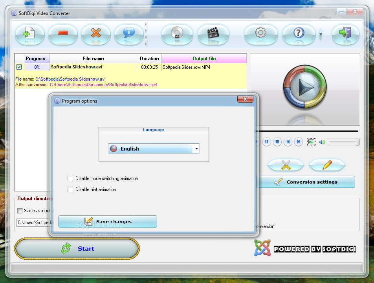Pause playback with the pause button
This screenshot has width=374, height=283.
[266, 142]
